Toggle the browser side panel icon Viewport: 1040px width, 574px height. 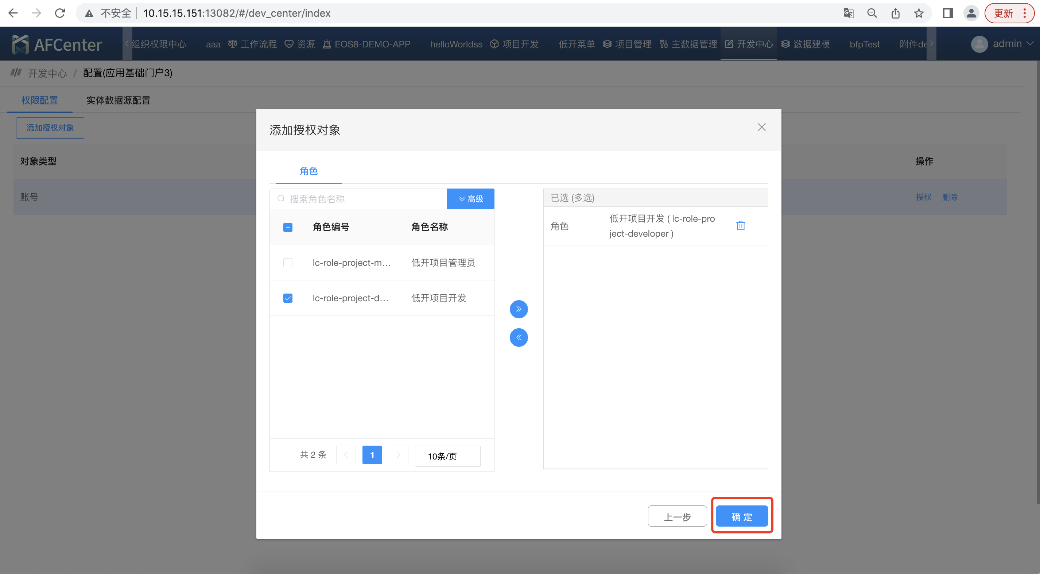pyautogui.click(x=948, y=13)
